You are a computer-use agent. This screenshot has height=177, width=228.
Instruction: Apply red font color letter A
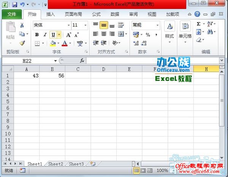[x=65, y=43]
